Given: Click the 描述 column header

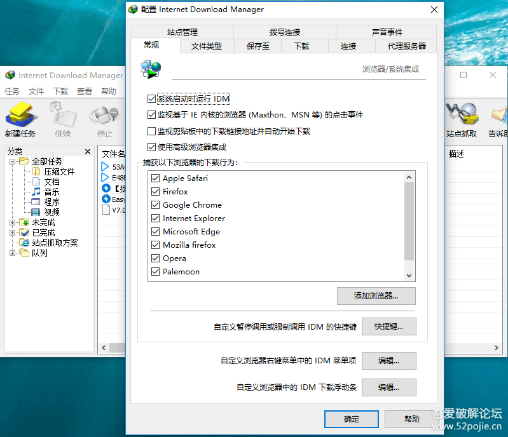Looking at the screenshot, I should (456, 154).
